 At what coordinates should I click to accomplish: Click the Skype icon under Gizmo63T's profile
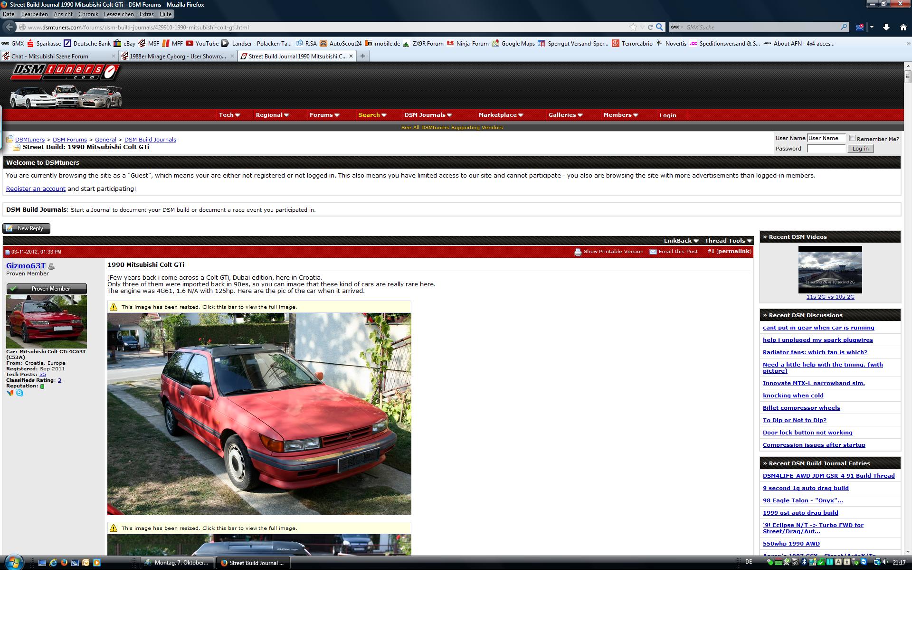pyautogui.click(x=19, y=393)
